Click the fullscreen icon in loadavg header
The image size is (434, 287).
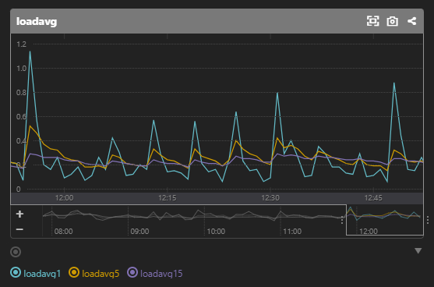pos(372,21)
